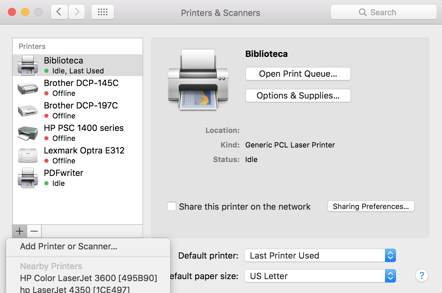442x293 pixels.
Task: Click the PDFwriter printer icon
Action: tap(28, 178)
